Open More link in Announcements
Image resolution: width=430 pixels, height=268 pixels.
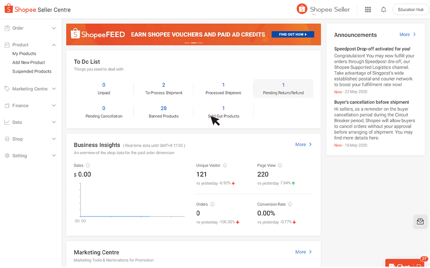[407, 34]
